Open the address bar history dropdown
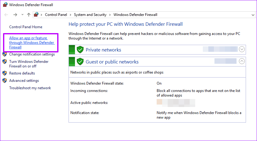 [253, 15]
